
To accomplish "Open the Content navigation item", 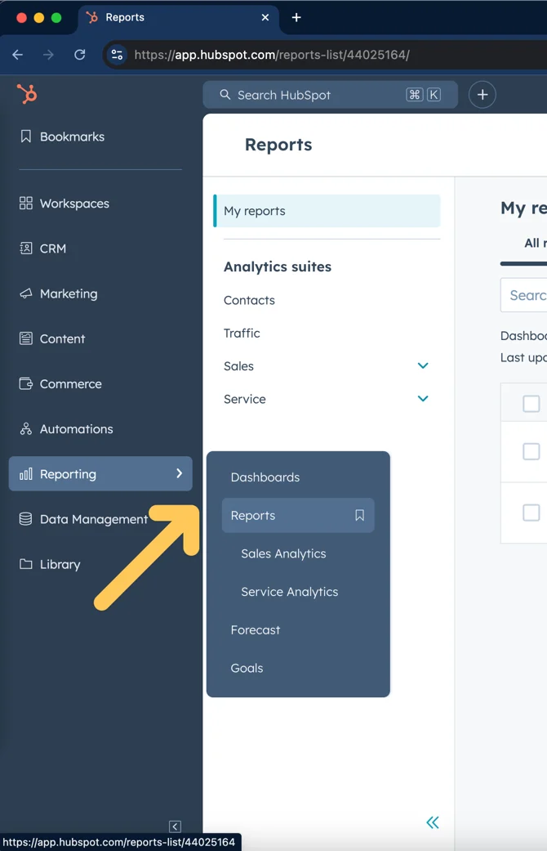I will click(x=52, y=338).
